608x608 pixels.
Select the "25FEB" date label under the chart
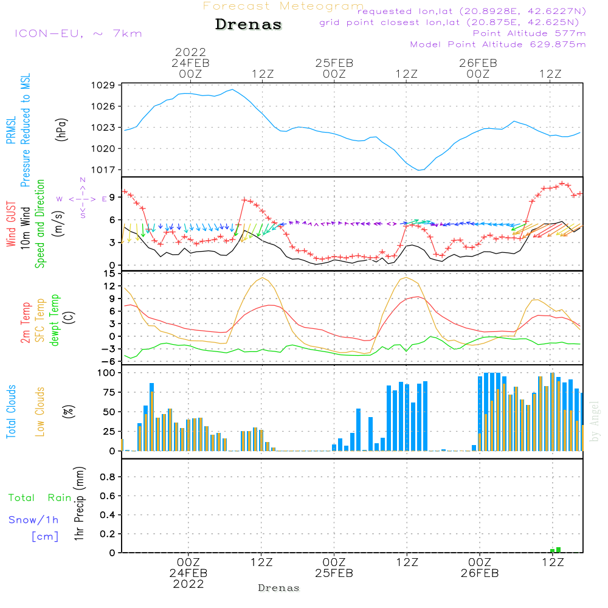coord(334,573)
